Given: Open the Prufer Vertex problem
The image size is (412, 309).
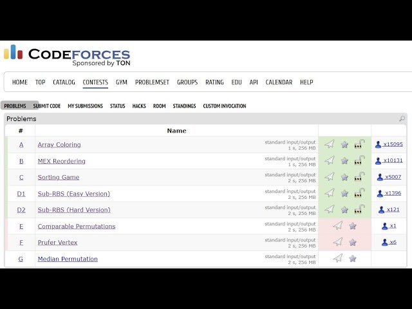Looking at the screenshot, I should [57, 243].
